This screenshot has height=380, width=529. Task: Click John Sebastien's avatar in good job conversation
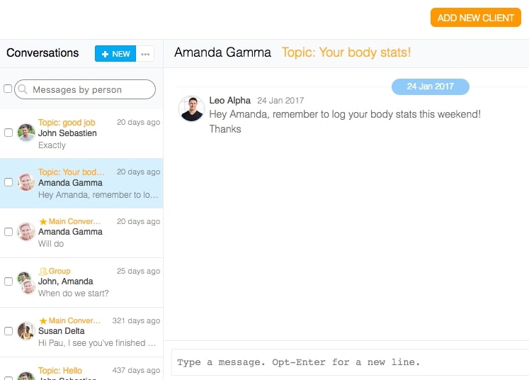[x=26, y=133]
